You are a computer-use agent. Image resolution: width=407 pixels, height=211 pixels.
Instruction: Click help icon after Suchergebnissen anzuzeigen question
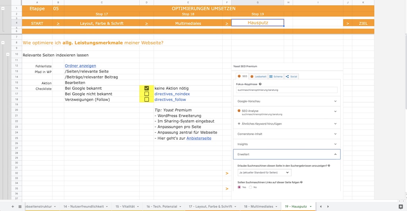pyautogui.click(x=329, y=166)
